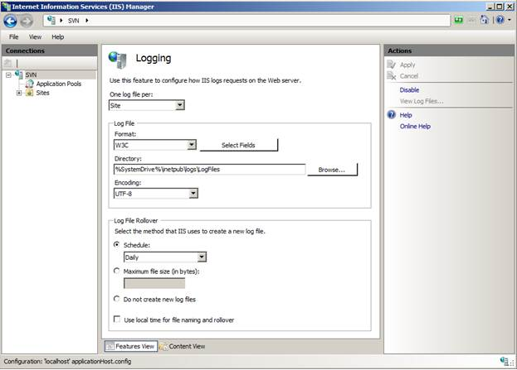Select Application Pools in the Connections tree
517x370 pixels.
click(x=59, y=84)
